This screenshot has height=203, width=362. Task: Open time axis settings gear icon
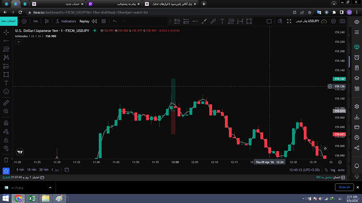340,162
